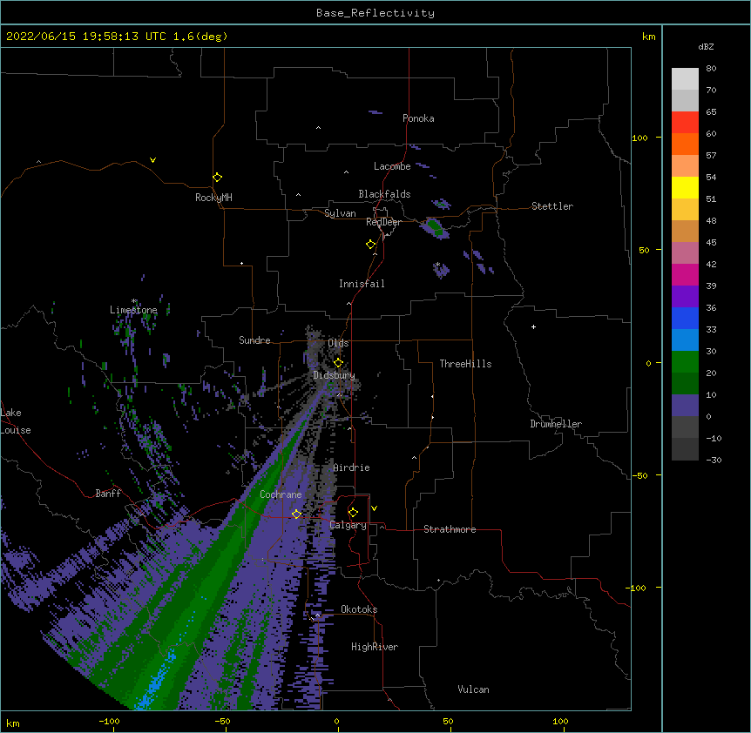The width and height of the screenshot is (751, 733).
Task: Click the HighRiver city label
Action: [x=375, y=647]
